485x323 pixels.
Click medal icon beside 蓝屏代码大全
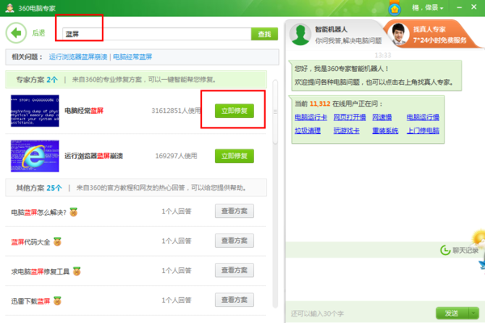[57, 241]
